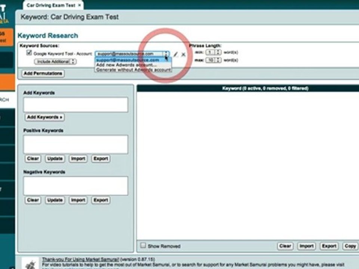Clear the Negative Keywords list
Image resolution: width=359 pixels, height=269 pixels.
coord(33,200)
